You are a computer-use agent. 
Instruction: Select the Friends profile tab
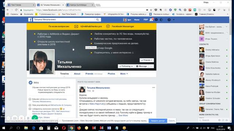[89, 74]
